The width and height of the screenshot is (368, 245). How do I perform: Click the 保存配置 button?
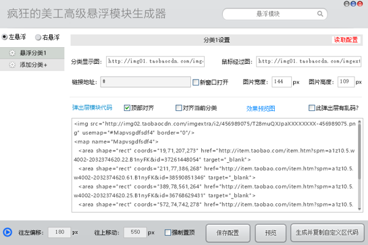(x=227, y=233)
